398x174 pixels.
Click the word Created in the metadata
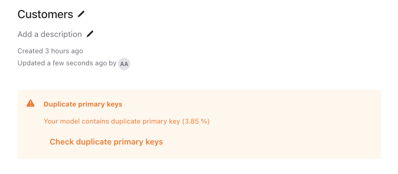click(30, 51)
